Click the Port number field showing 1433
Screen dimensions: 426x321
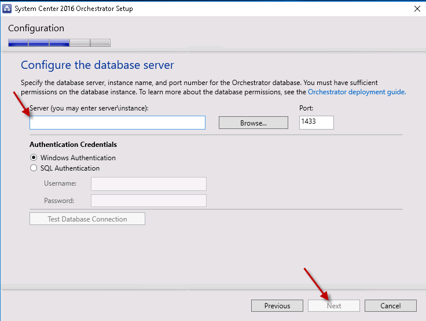coord(316,123)
